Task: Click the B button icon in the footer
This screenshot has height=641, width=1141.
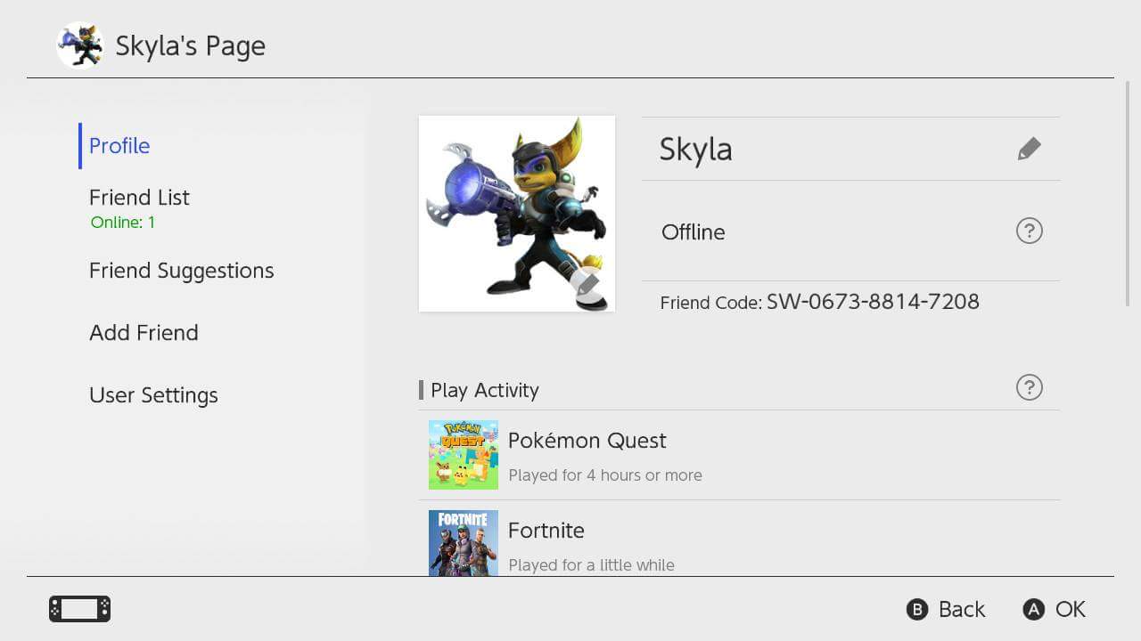Action: 916,609
